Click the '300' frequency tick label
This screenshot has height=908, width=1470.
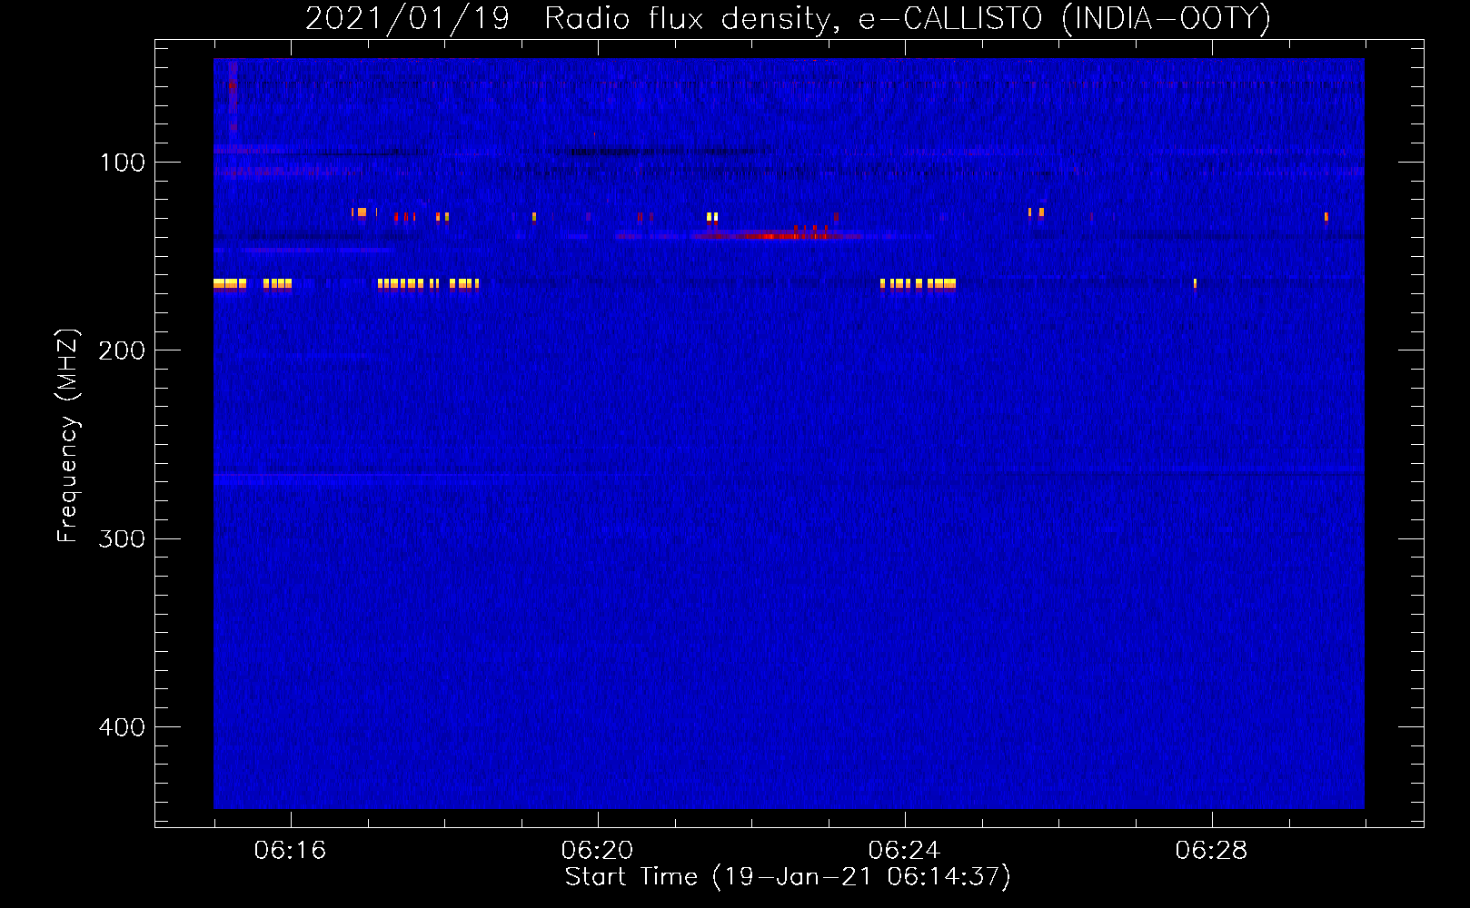click(x=122, y=538)
